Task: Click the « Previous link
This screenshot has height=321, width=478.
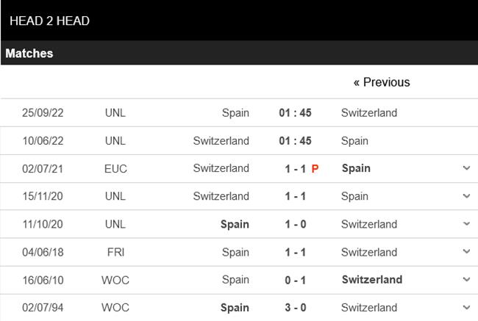Action: point(382,82)
